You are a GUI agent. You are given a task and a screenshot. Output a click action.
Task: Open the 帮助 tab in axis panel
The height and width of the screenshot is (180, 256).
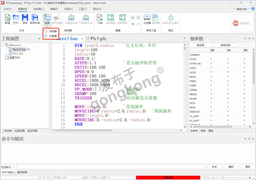coord(203,131)
